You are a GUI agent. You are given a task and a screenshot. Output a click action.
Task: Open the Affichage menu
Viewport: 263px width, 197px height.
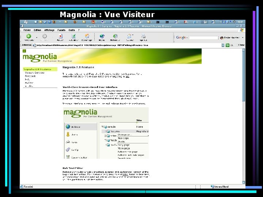[x=49, y=30]
